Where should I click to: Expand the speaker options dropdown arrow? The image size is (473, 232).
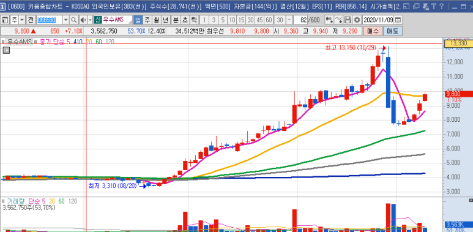click(x=90, y=20)
